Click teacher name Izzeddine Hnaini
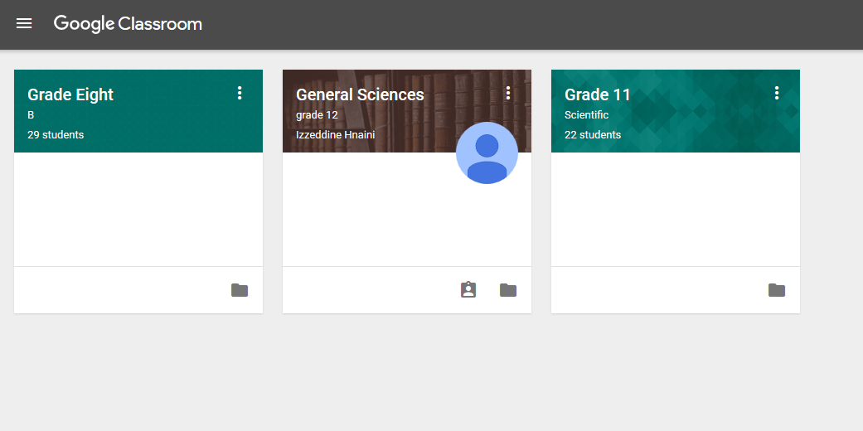Screen dimensions: 863x431 (x=335, y=135)
